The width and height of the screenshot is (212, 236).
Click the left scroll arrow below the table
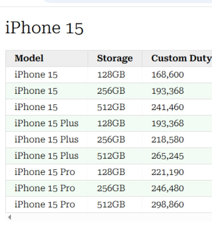(x=10, y=217)
